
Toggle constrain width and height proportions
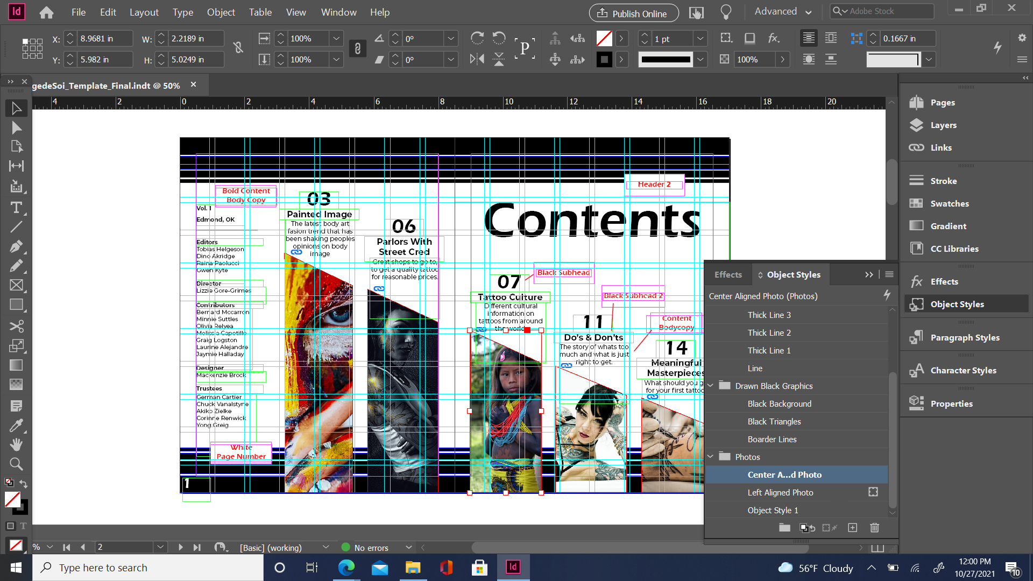click(238, 48)
